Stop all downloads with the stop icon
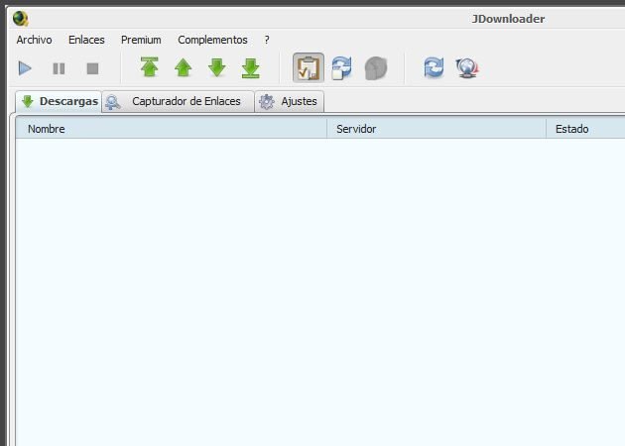The height and width of the screenshot is (446, 625). (x=92, y=68)
